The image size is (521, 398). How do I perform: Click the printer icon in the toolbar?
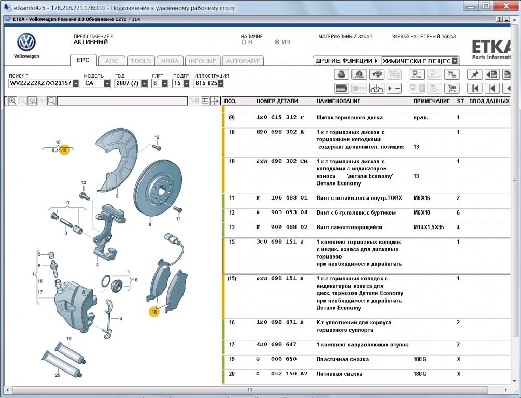pos(341,75)
